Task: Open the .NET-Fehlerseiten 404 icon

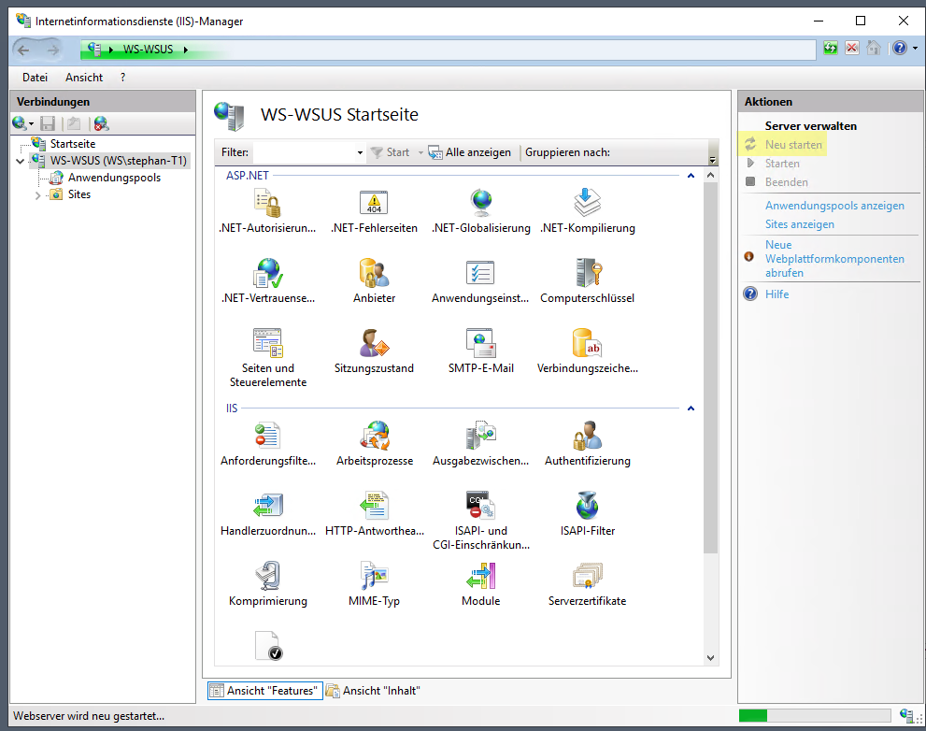Action: [x=374, y=203]
